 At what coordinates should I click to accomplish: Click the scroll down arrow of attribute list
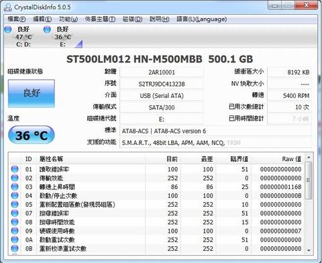309,250
